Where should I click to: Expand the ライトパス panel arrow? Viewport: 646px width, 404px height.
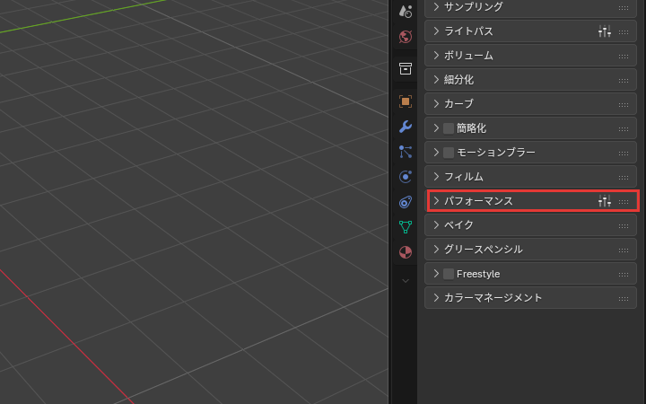pos(436,31)
